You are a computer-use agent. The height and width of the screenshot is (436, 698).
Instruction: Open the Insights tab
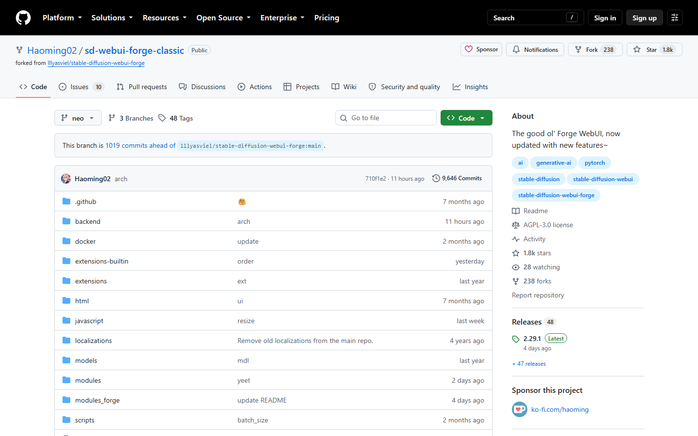470,87
